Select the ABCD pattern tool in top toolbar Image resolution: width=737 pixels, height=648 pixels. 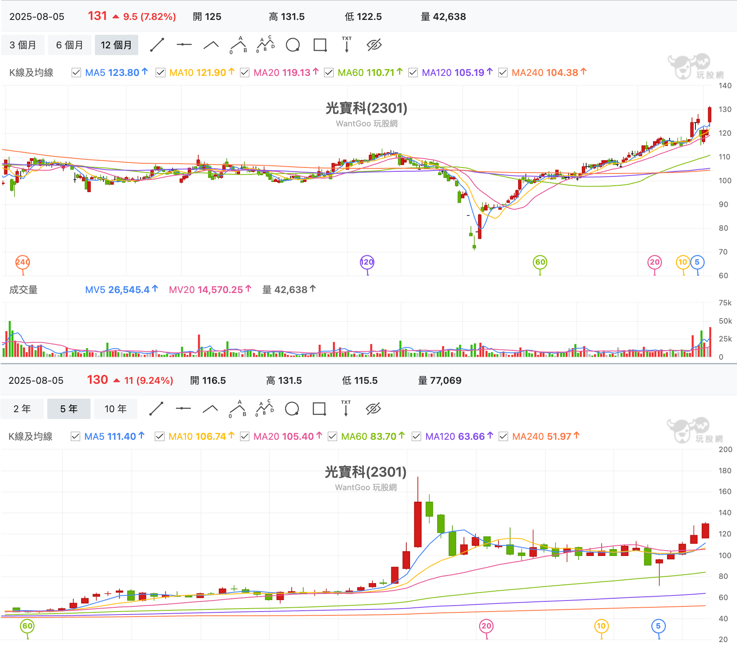[x=265, y=45]
